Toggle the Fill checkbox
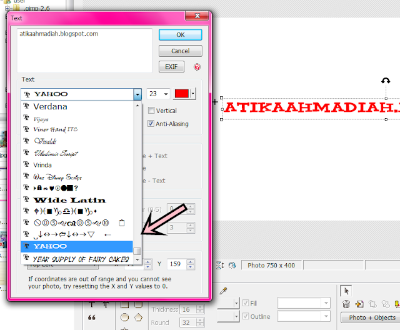This screenshot has height=330, width=400. pyautogui.click(x=246, y=303)
